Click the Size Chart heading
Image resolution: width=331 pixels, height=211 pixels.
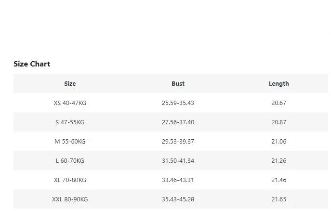pyautogui.click(x=32, y=64)
